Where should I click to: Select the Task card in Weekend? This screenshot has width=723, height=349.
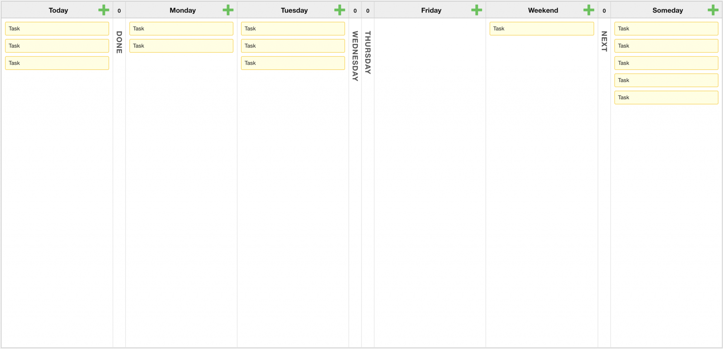[x=542, y=29]
